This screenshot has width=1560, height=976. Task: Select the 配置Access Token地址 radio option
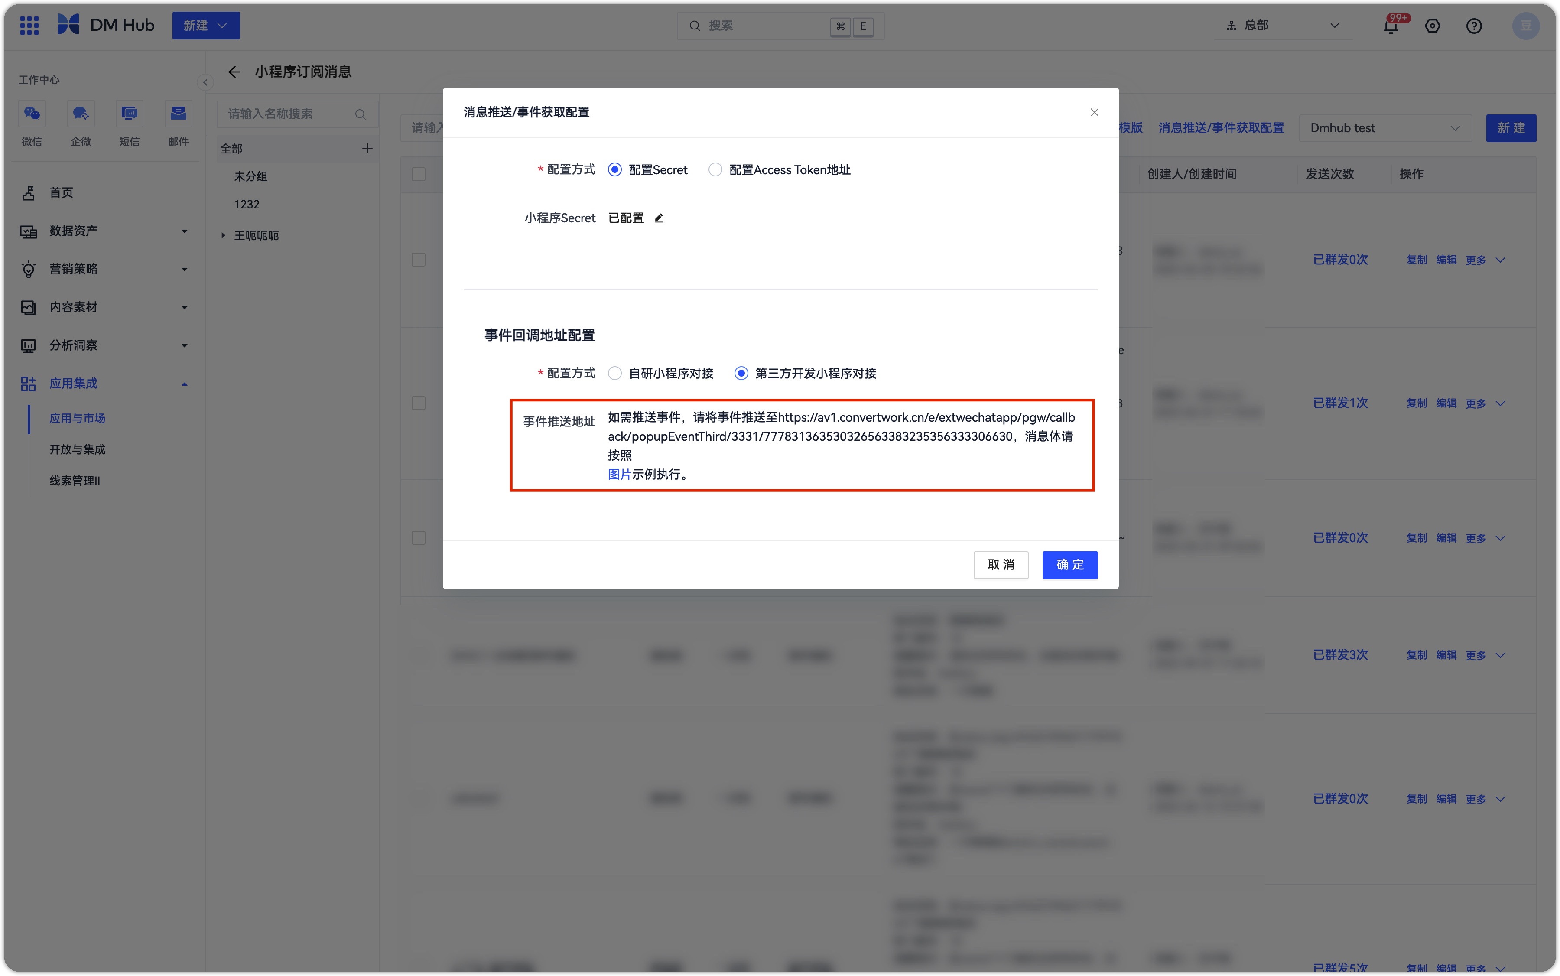click(715, 170)
